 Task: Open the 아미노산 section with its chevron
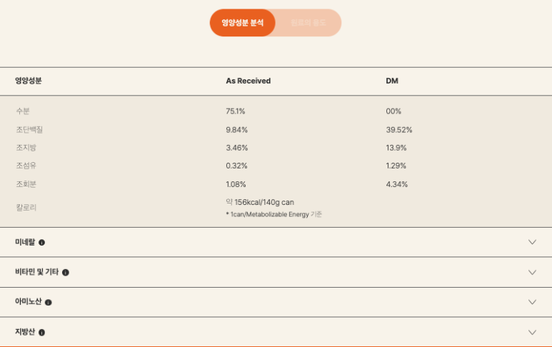[532, 302]
